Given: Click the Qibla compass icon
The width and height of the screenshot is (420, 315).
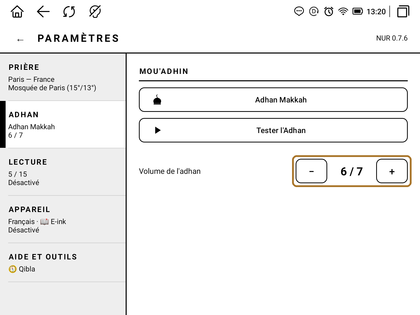Looking at the screenshot, I should [x=12, y=269].
